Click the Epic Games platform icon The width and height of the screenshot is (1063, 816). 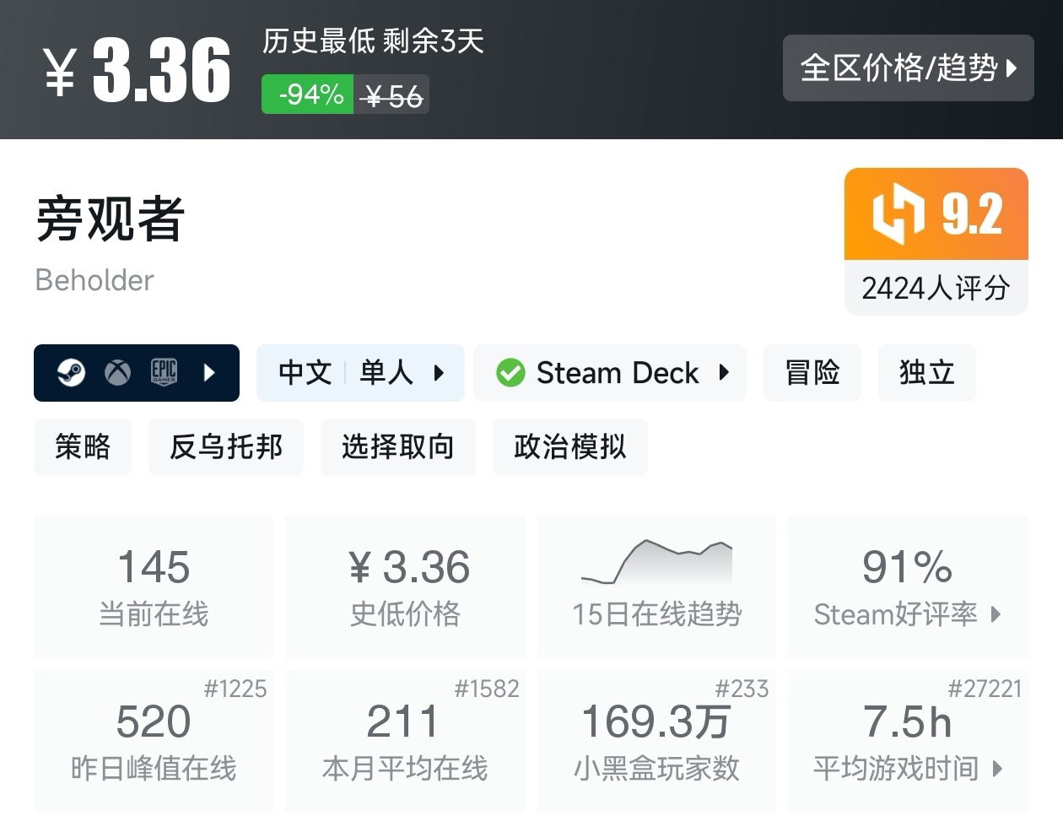tap(164, 372)
